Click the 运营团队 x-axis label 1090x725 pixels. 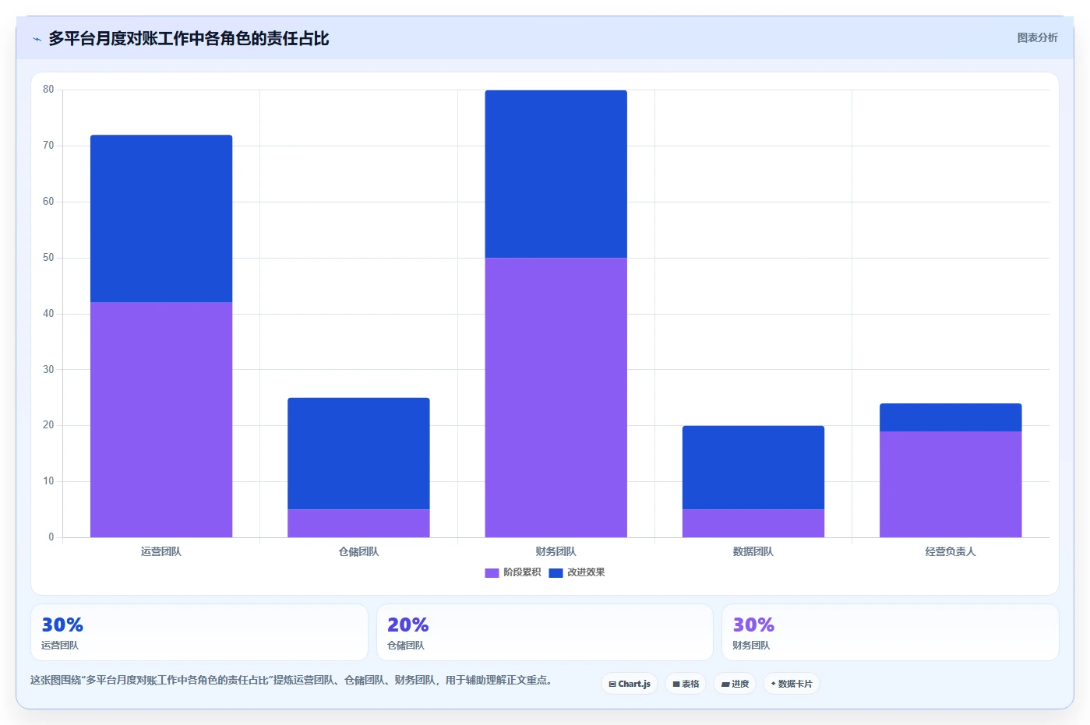pyautogui.click(x=161, y=551)
